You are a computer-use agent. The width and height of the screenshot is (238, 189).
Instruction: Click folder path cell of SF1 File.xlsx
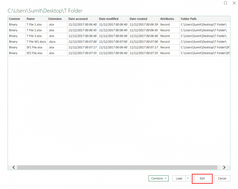(x=205, y=47)
